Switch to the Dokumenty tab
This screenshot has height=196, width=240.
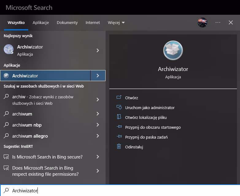point(67,22)
